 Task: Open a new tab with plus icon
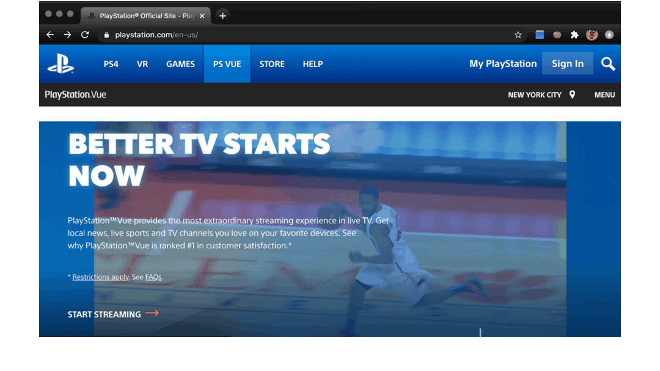tap(222, 16)
